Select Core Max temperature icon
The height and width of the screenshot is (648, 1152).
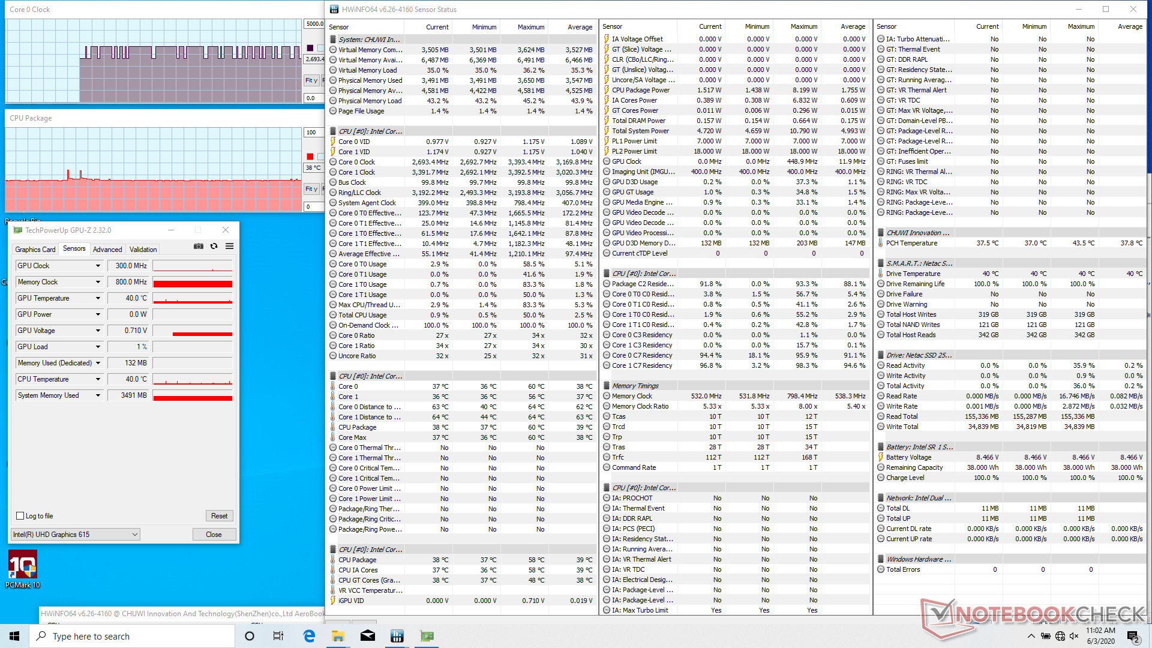333,437
